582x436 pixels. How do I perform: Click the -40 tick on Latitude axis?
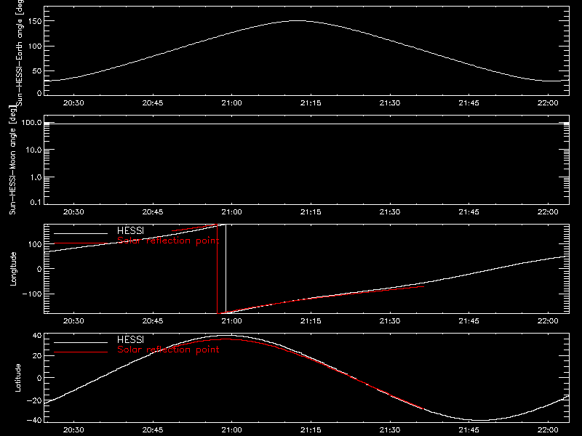click(x=34, y=420)
